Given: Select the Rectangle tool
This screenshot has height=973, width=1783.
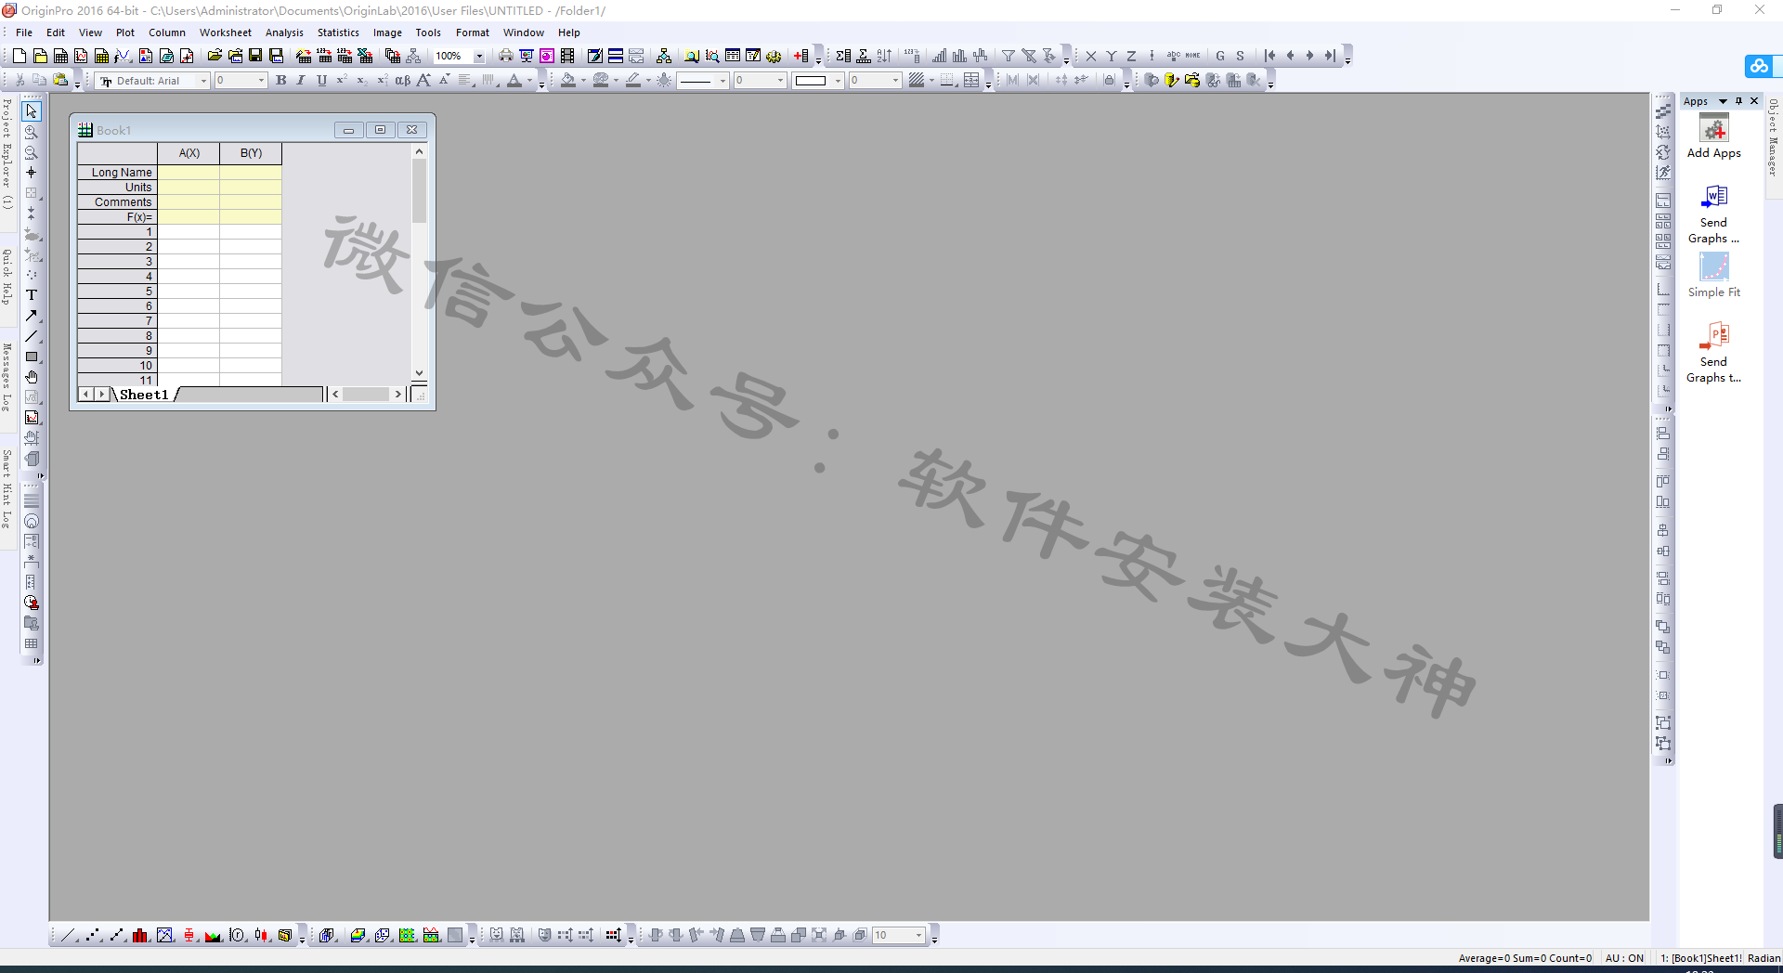Looking at the screenshot, I should click(32, 357).
